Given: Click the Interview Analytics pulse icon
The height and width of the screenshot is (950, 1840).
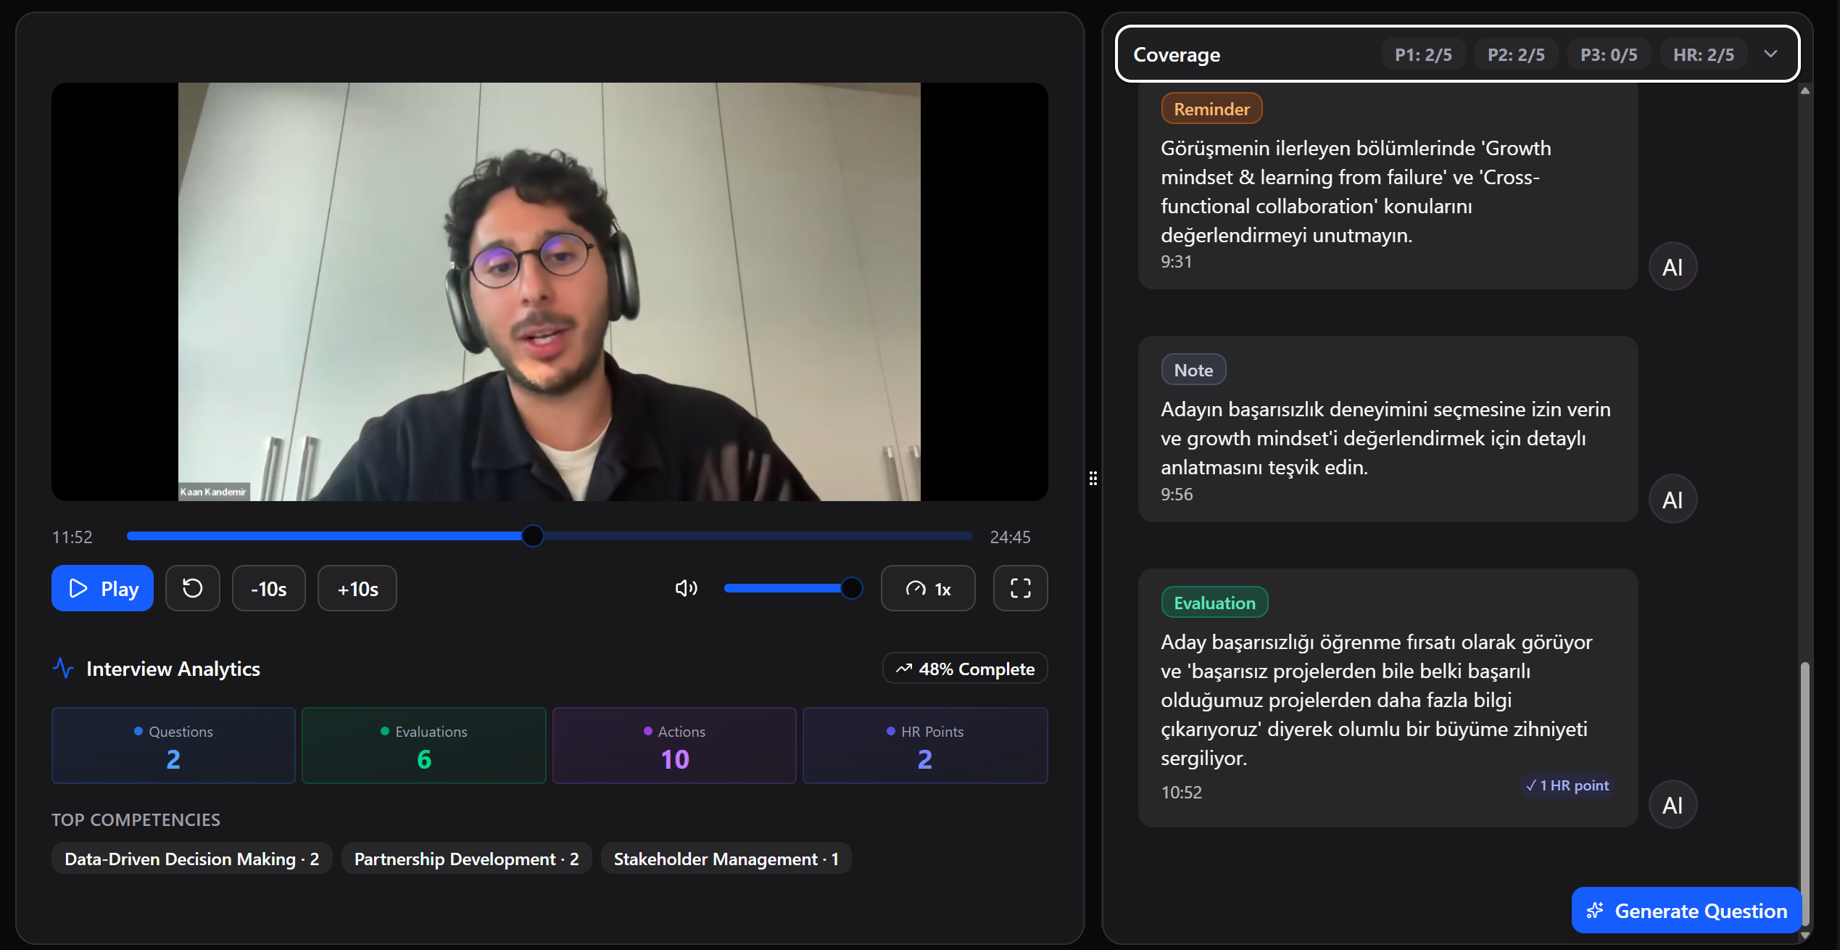Looking at the screenshot, I should tap(64, 668).
